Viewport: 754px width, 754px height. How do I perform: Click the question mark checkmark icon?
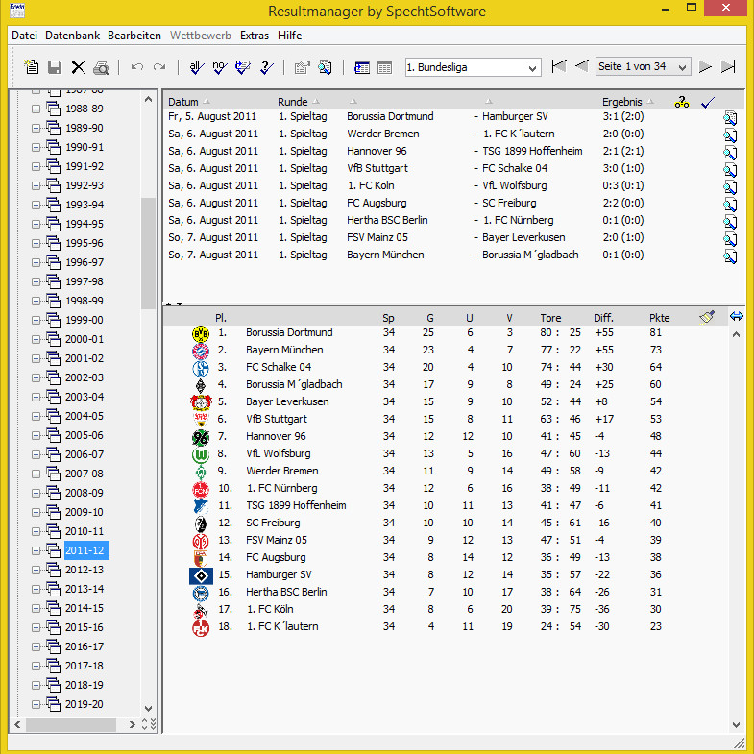coord(266,67)
